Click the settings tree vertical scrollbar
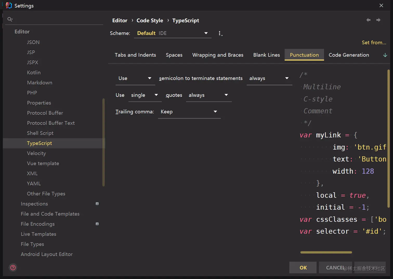The width and height of the screenshot is (393, 279). point(103,142)
